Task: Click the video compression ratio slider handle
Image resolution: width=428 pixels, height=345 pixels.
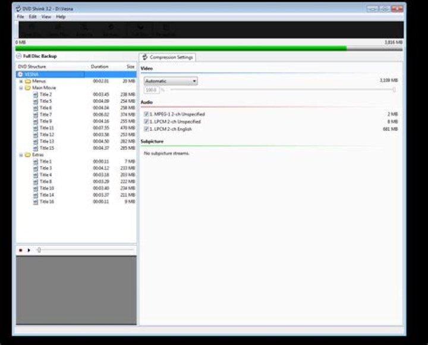Action: pos(394,90)
